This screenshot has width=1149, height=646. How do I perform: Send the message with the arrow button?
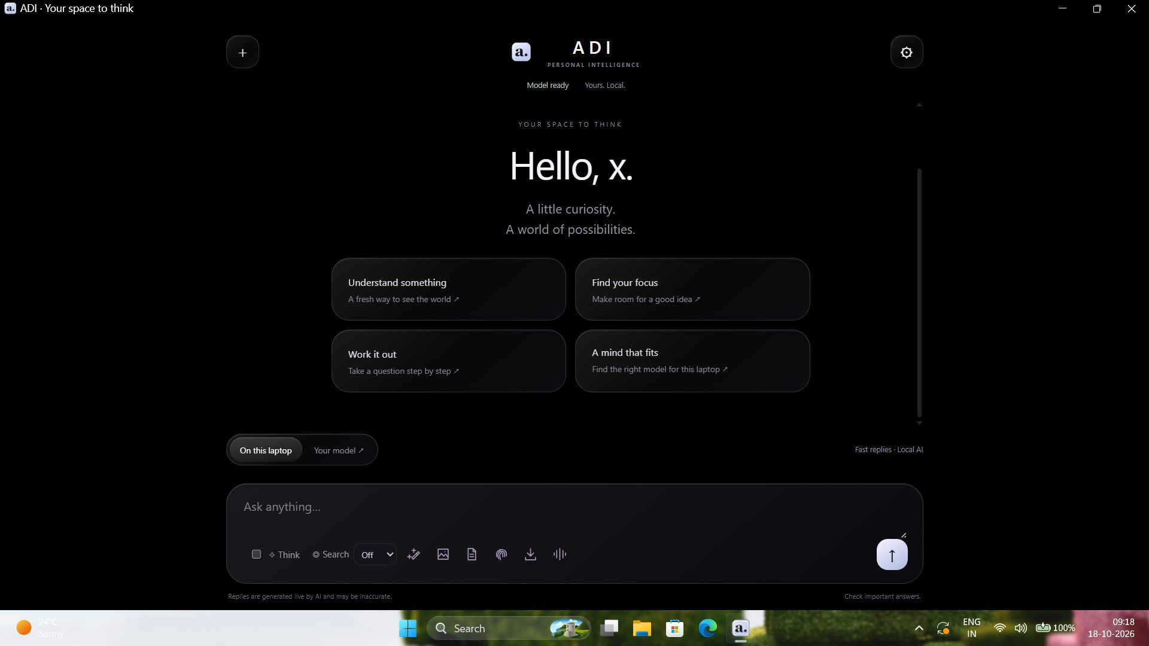pyautogui.click(x=892, y=555)
